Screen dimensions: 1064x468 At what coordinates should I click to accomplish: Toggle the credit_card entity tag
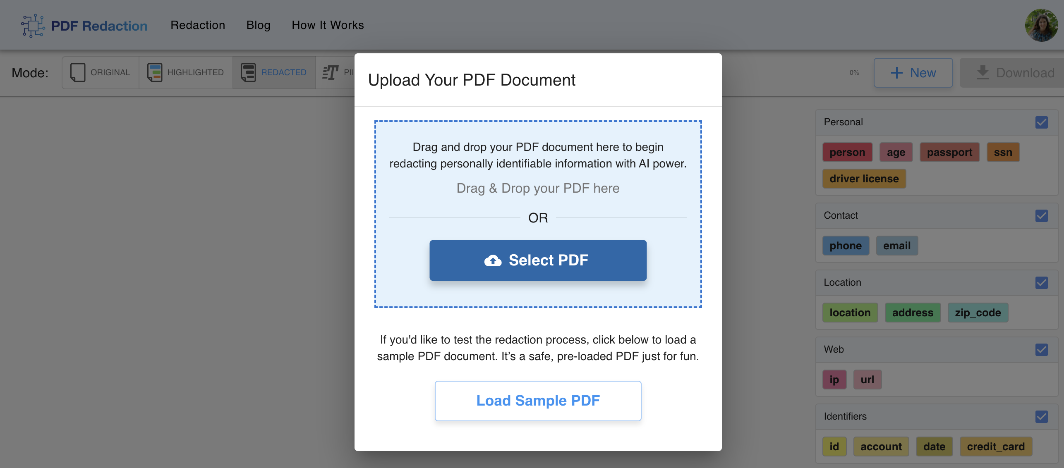(995, 447)
